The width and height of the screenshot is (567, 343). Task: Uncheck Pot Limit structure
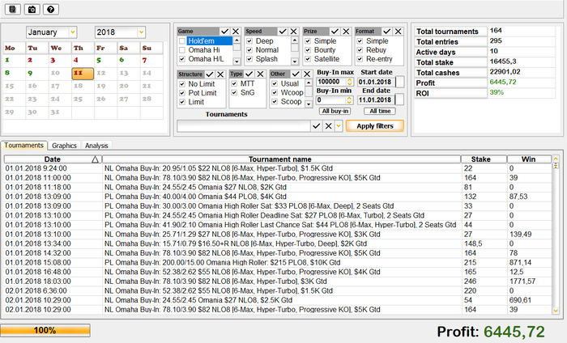coord(182,93)
